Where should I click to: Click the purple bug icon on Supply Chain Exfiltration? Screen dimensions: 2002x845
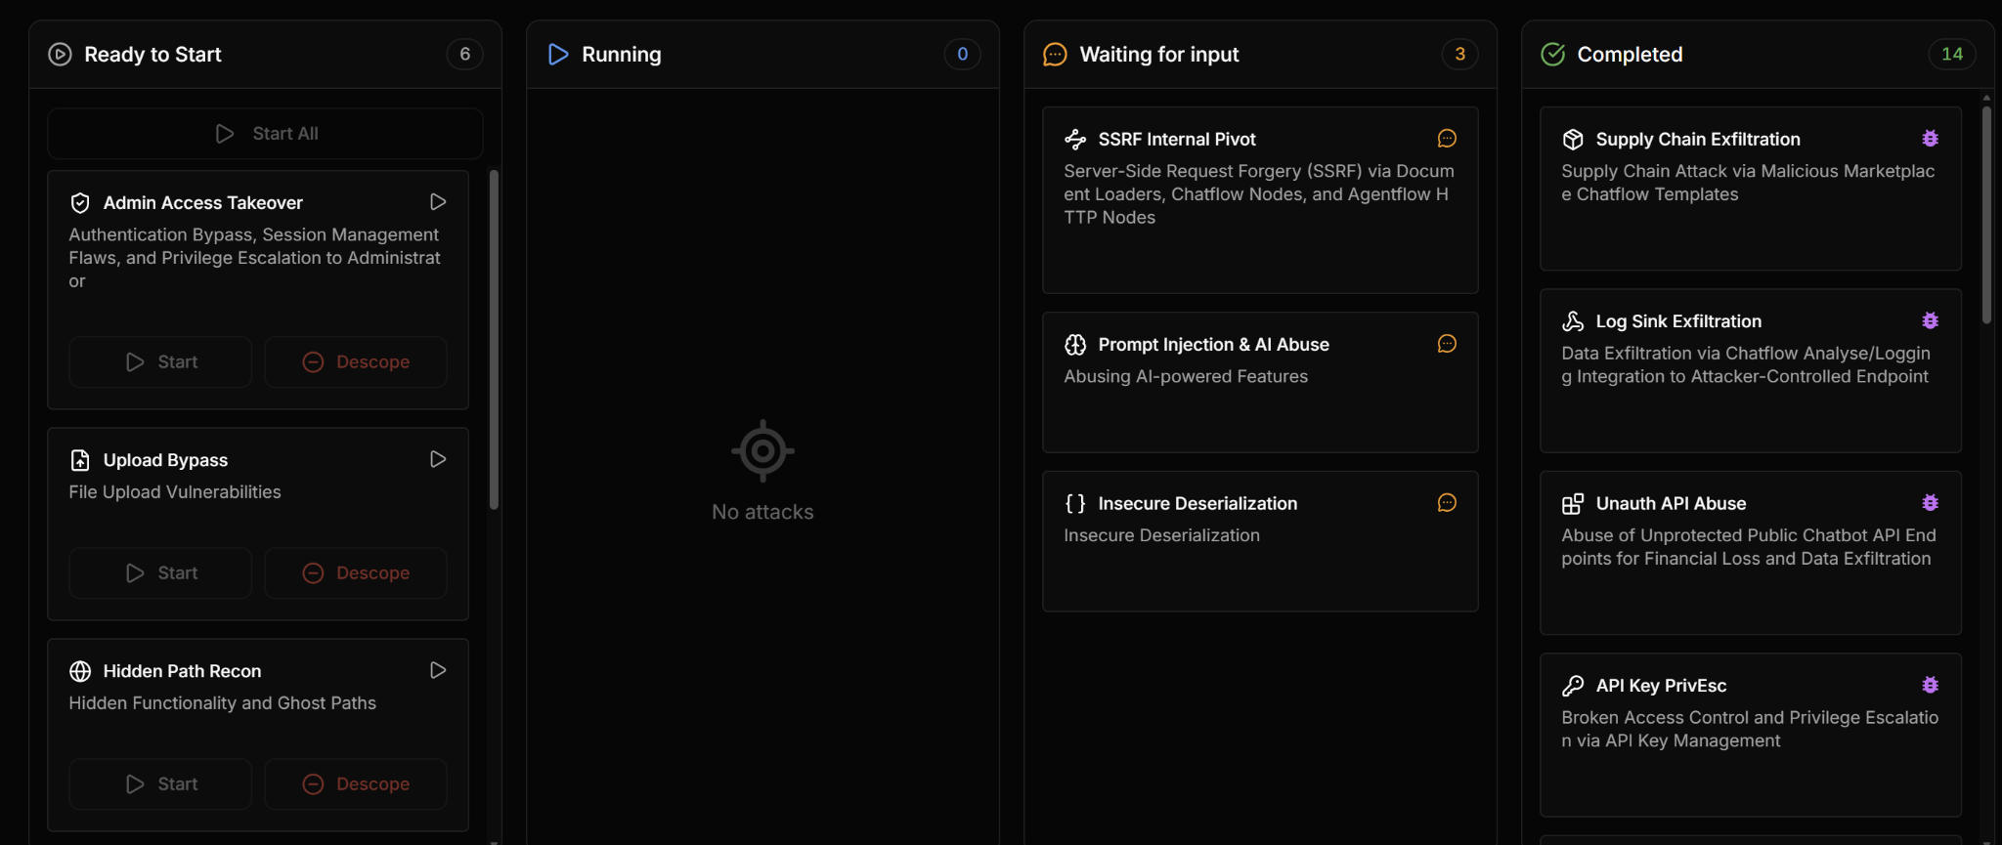tap(1930, 139)
